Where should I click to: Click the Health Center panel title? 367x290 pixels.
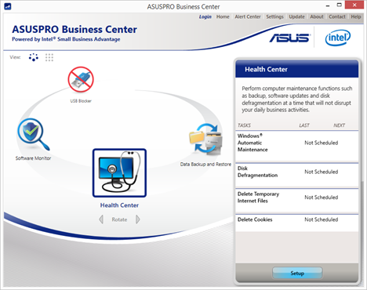coord(266,69)
